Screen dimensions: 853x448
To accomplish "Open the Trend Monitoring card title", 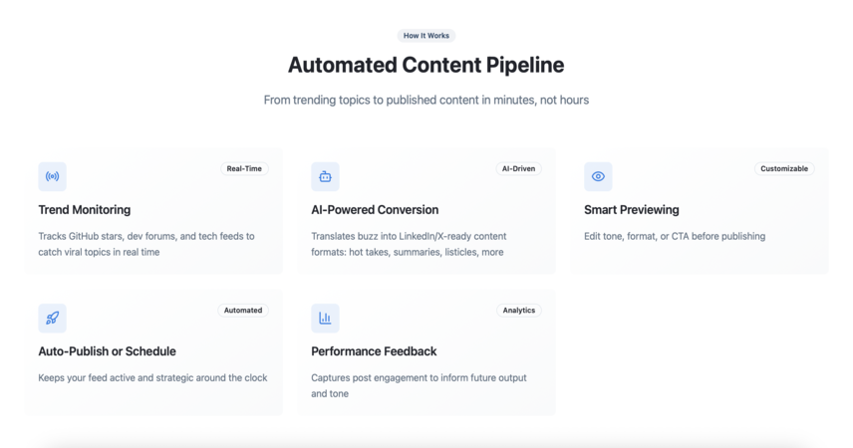I will 85,210.
